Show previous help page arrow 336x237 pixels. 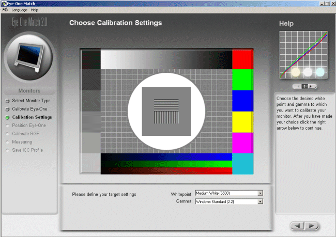tap(298, 86)
